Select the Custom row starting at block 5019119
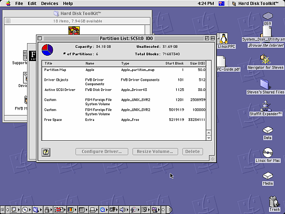The height and width of the screenshot is (214, 285). (x=124, y=112)
